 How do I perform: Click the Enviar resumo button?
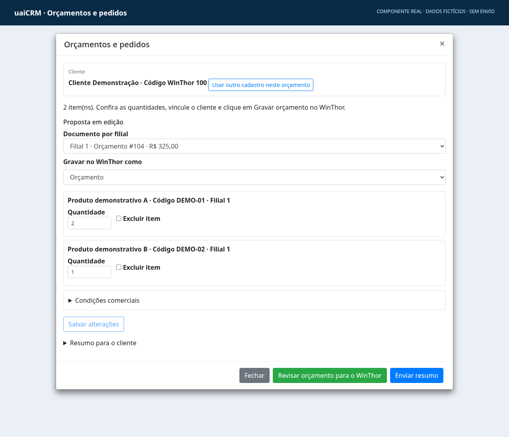click(x=417, y=375)
